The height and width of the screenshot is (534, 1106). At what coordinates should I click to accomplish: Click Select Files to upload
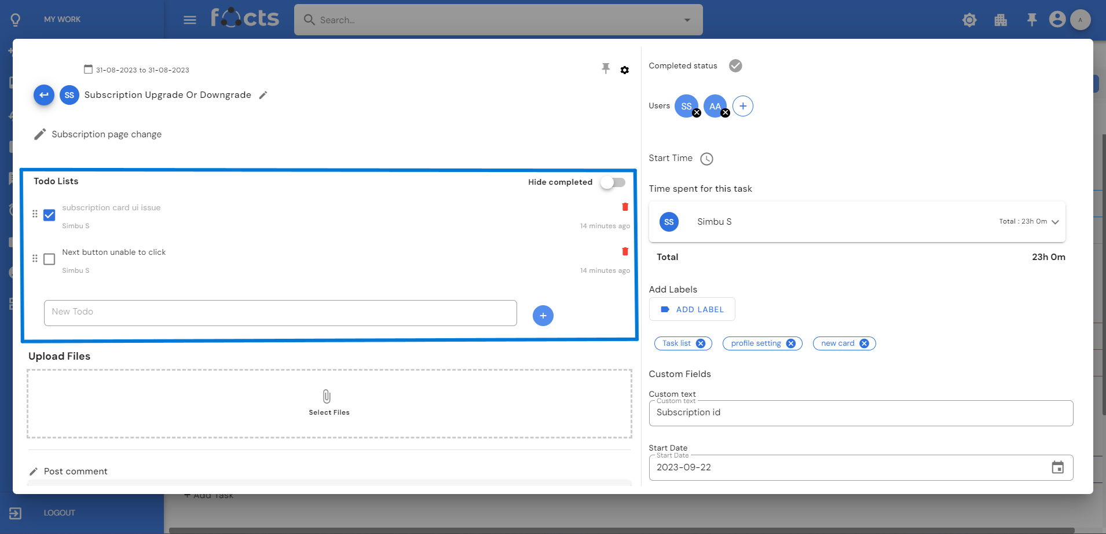[328, 403]
